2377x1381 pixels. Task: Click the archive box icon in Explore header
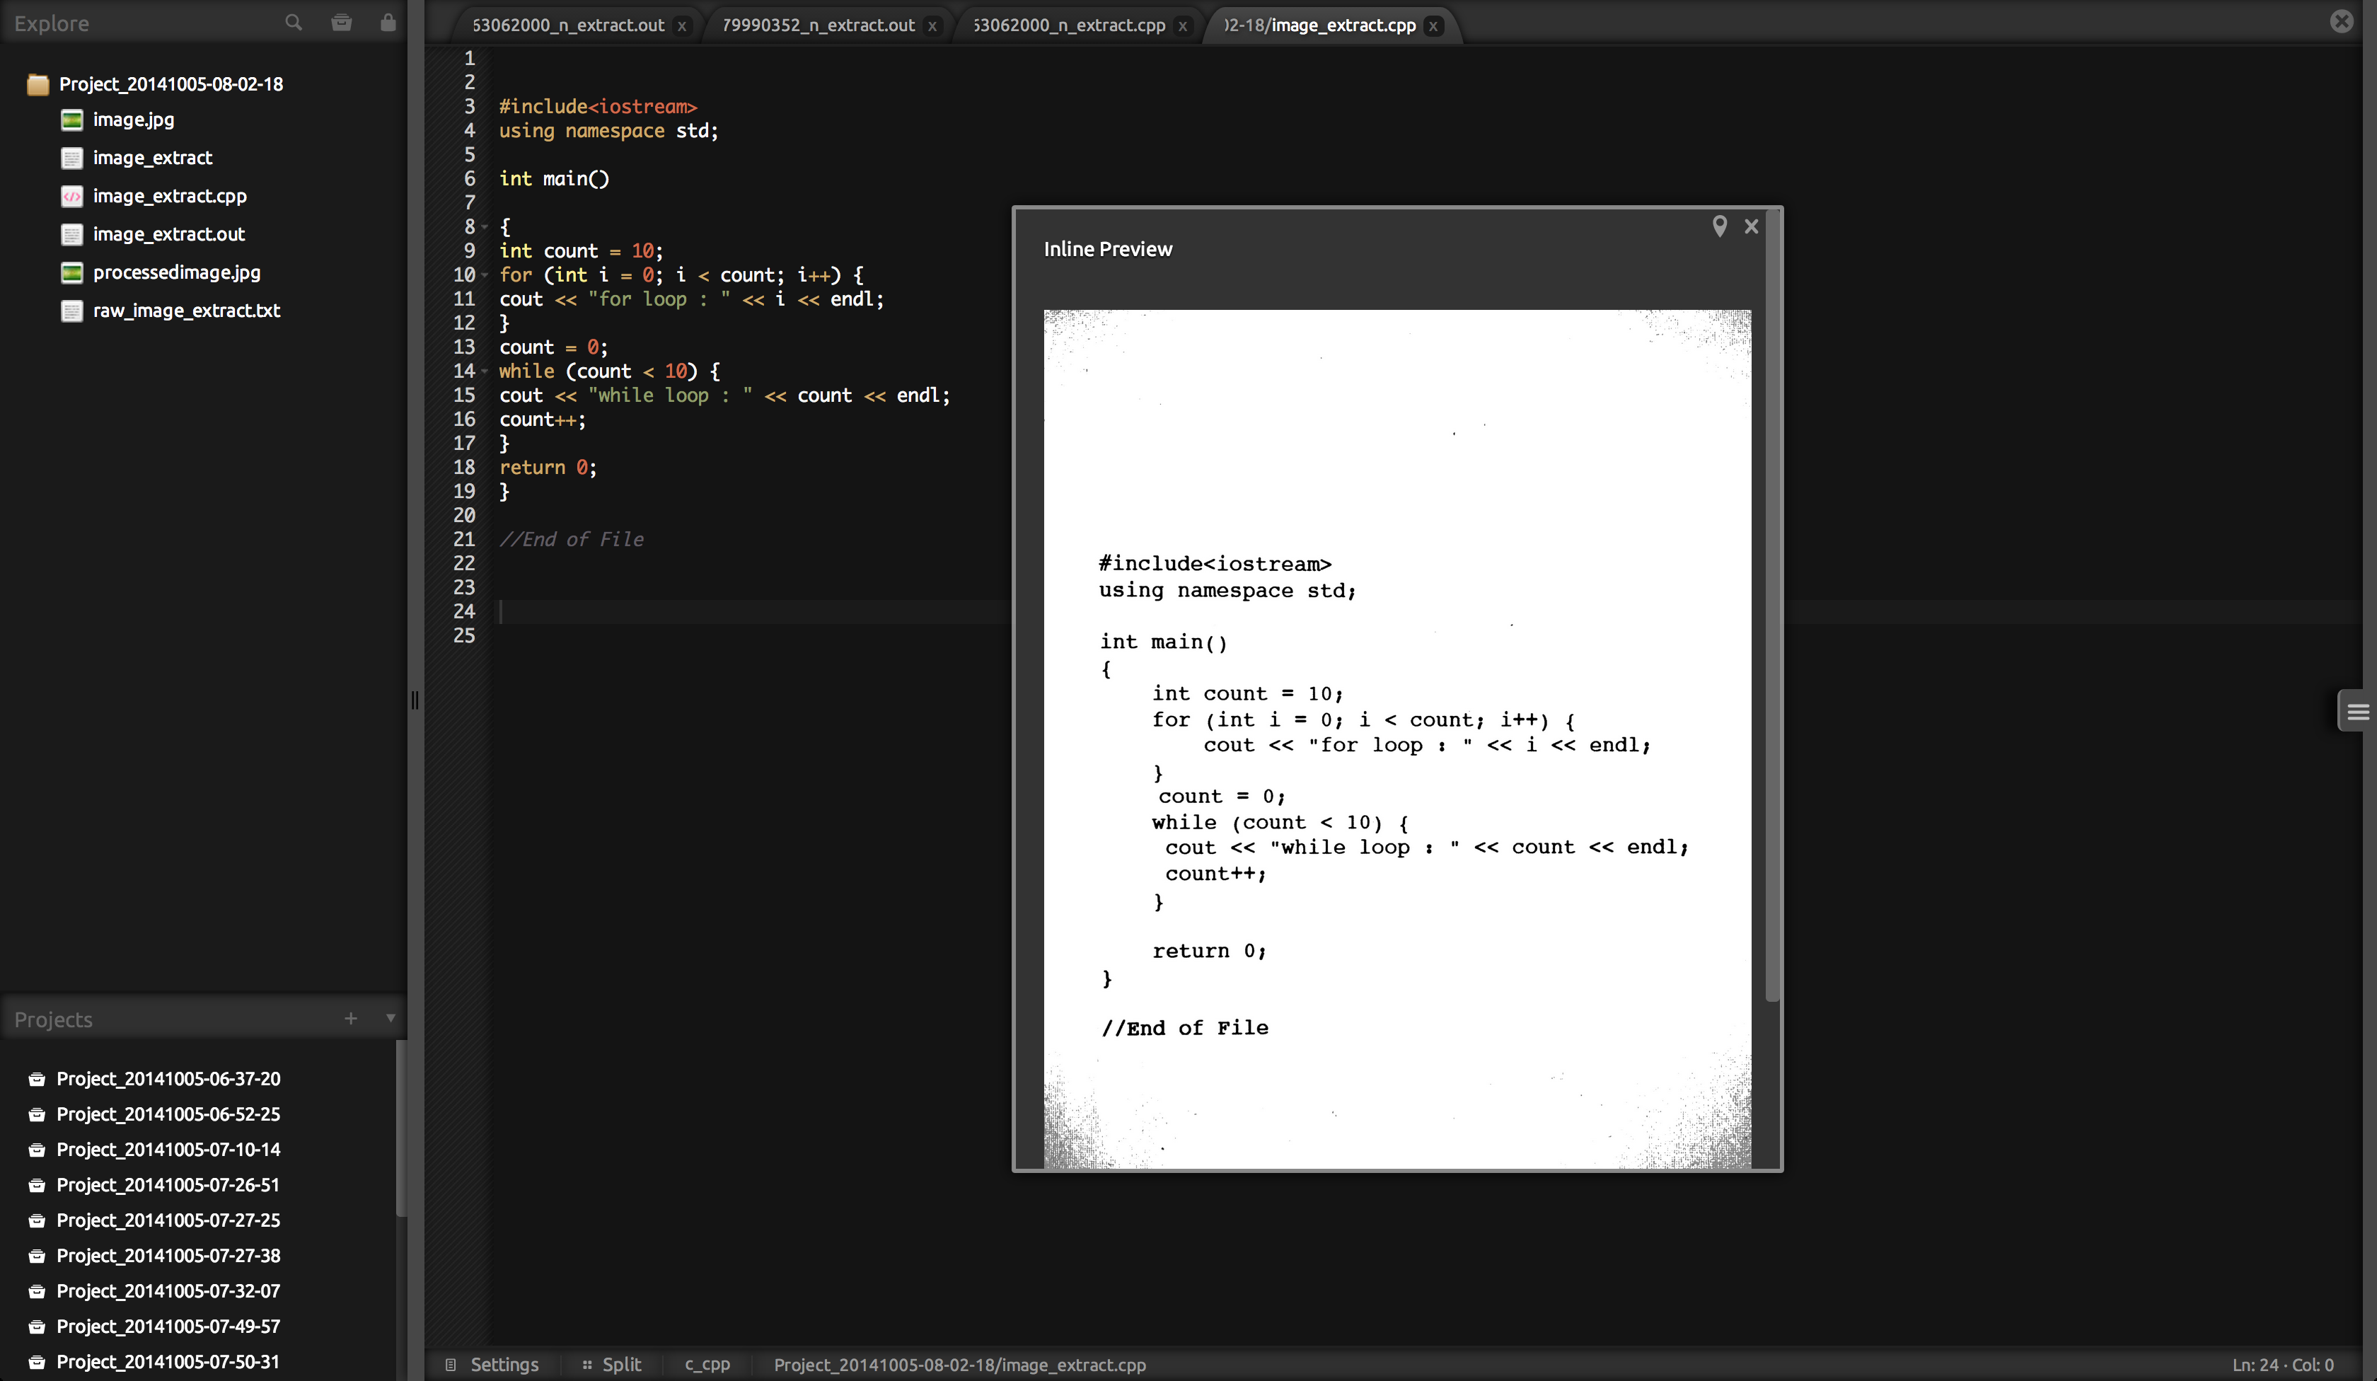tap(342, 22)
